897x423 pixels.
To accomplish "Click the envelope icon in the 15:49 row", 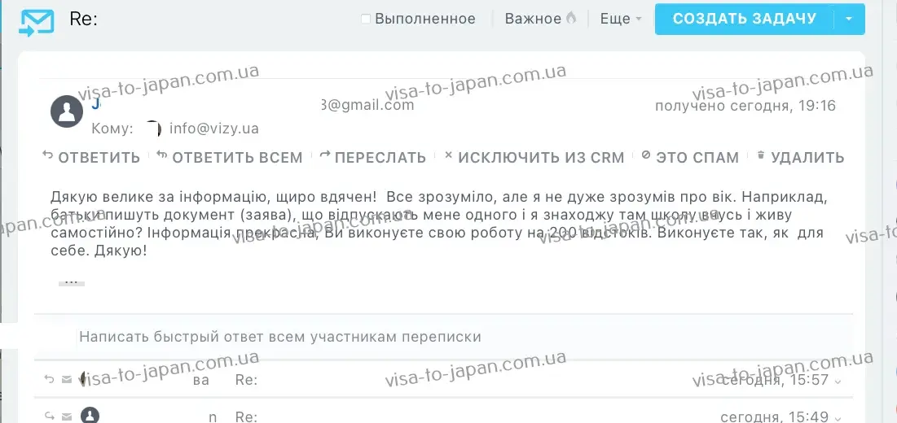I will (67, 416).
